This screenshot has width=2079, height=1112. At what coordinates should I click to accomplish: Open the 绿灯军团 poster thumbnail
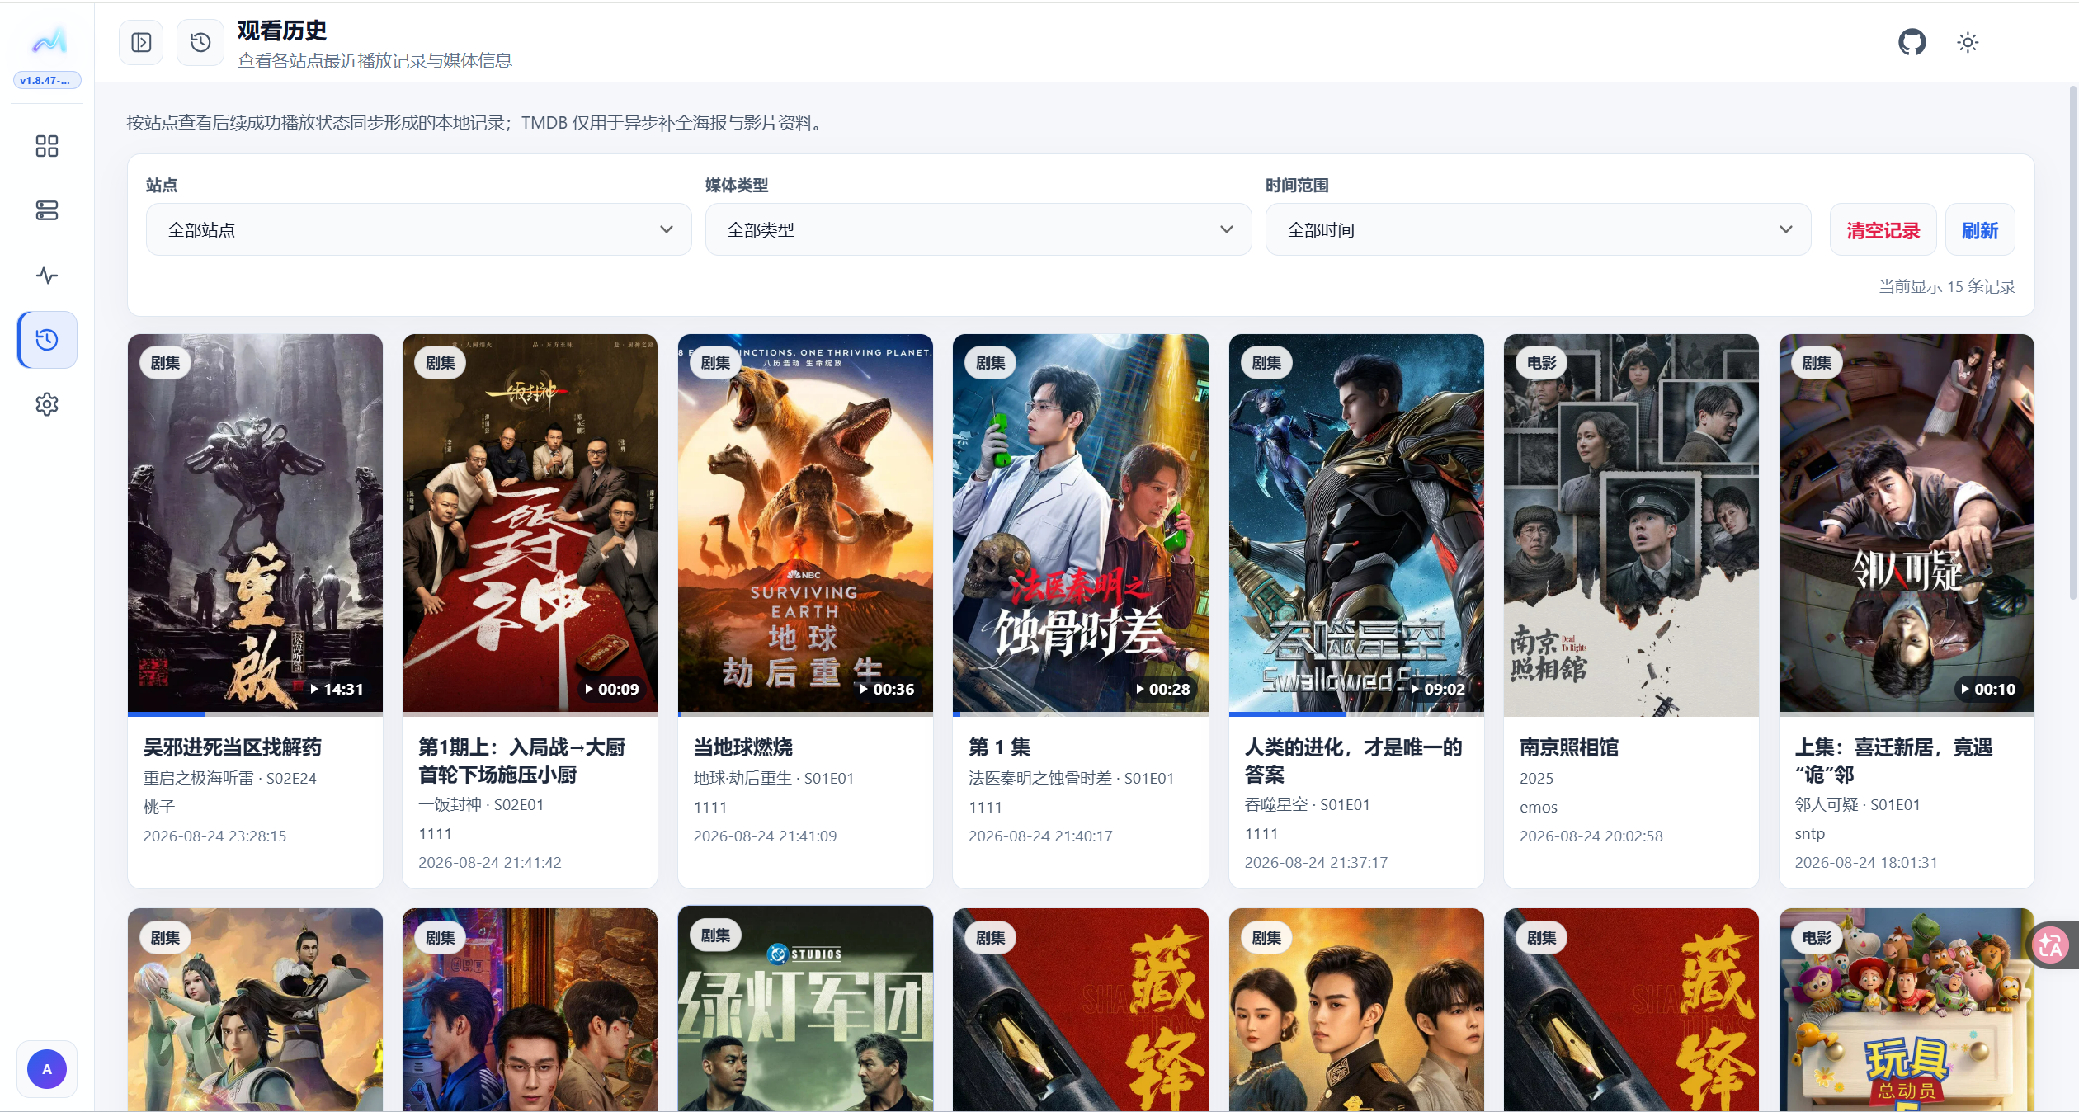[805, 1010]
